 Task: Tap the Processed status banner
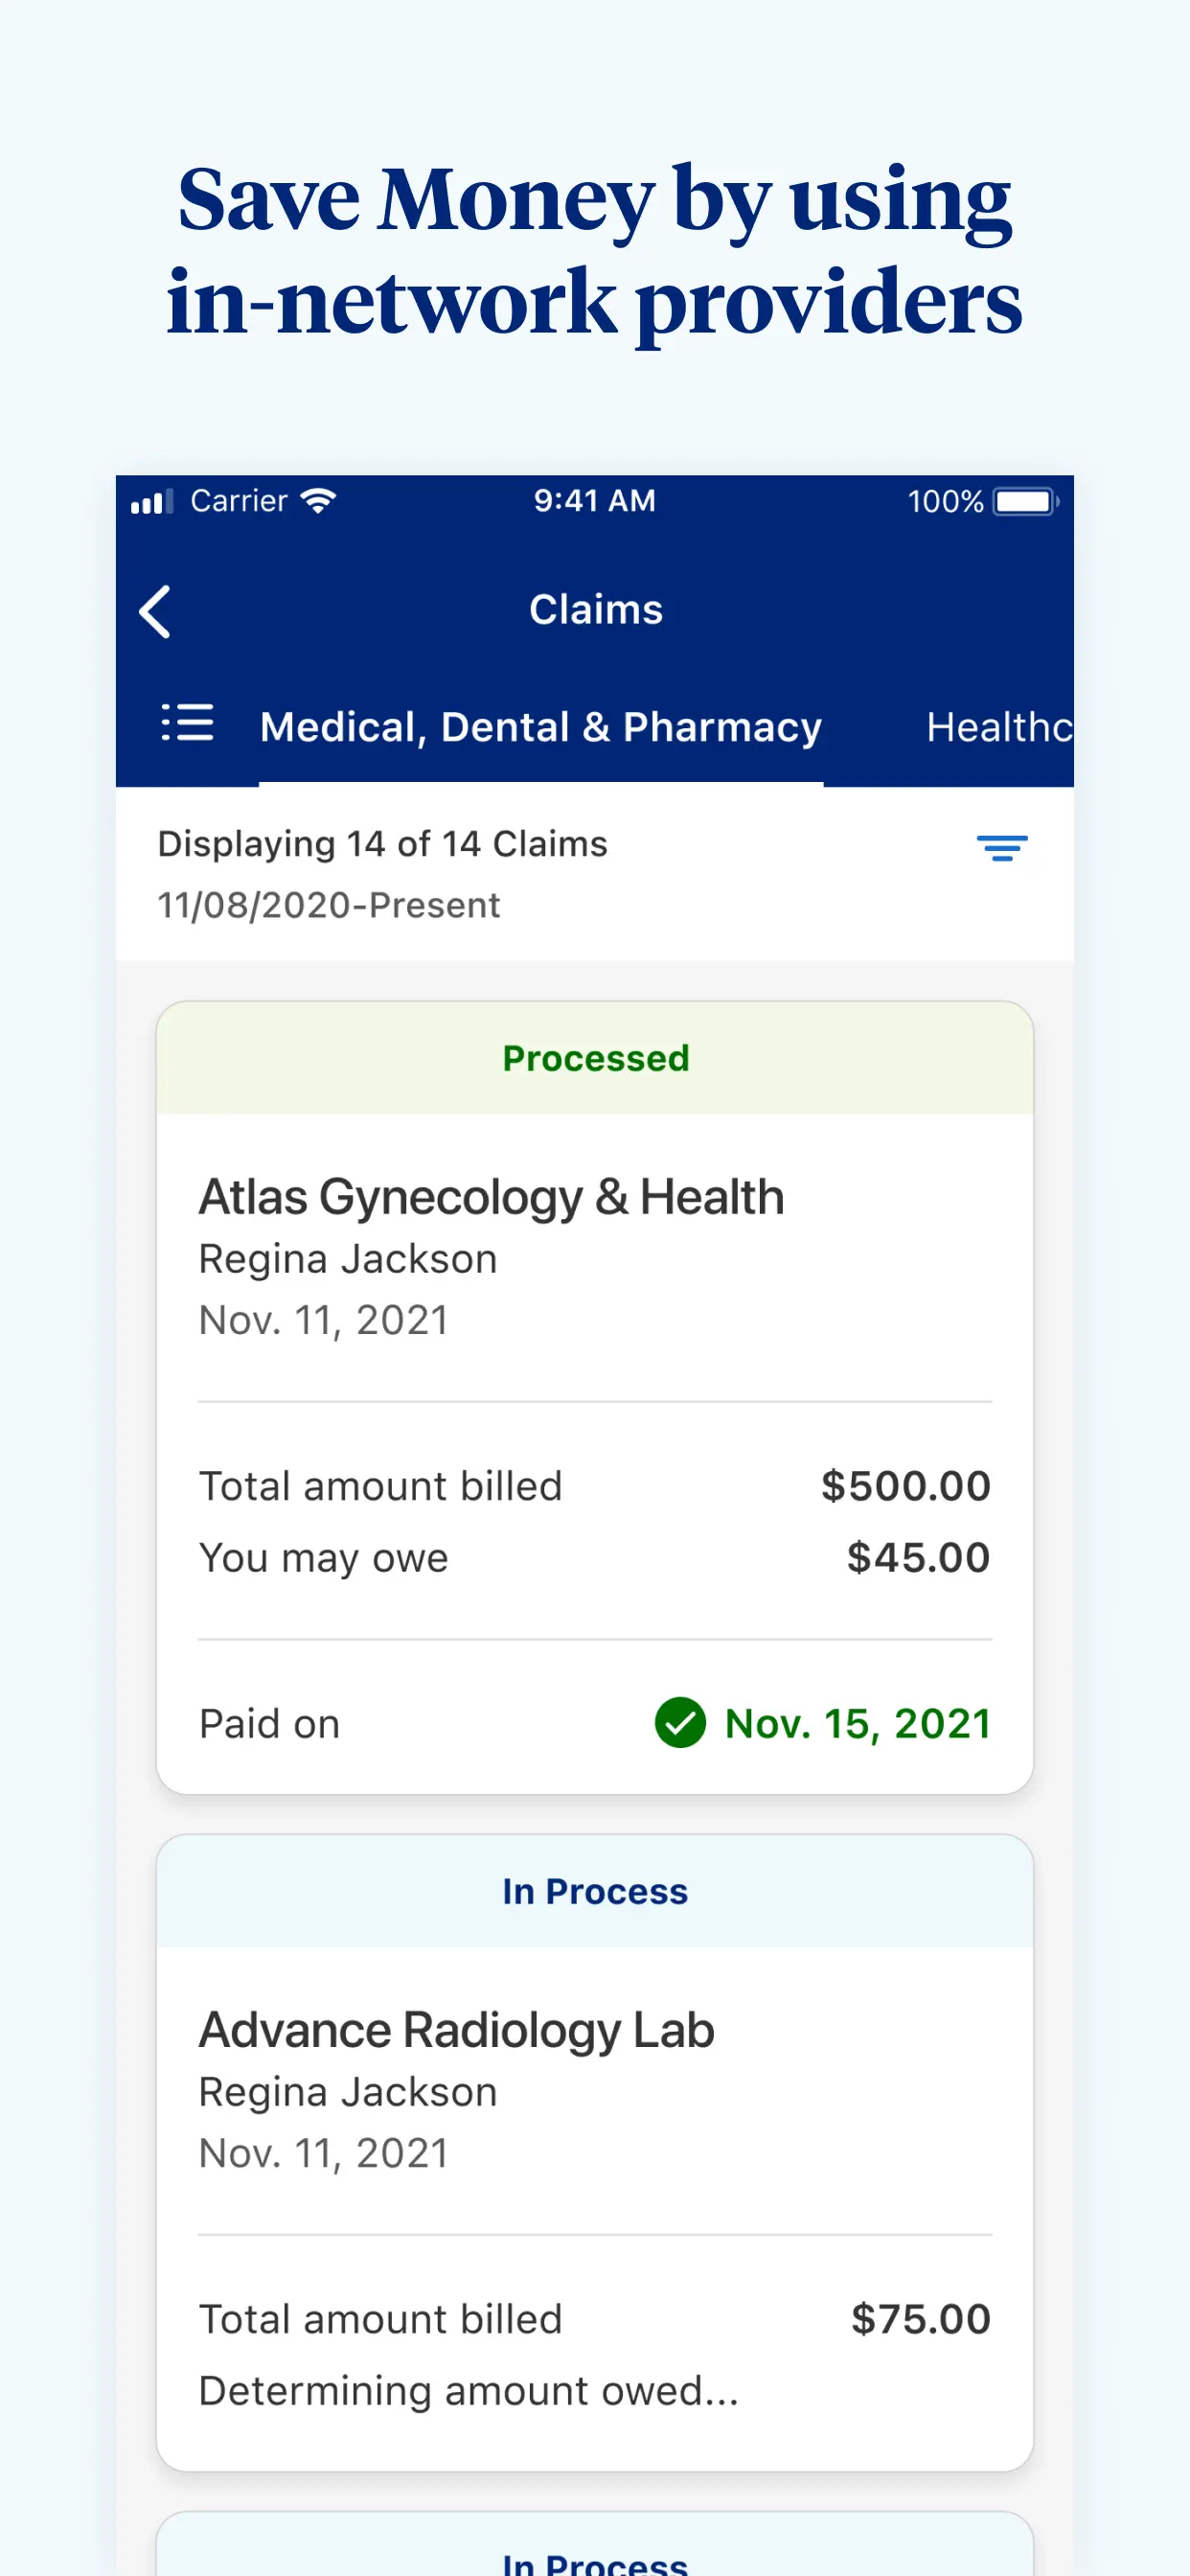[x=595, y=1058]
